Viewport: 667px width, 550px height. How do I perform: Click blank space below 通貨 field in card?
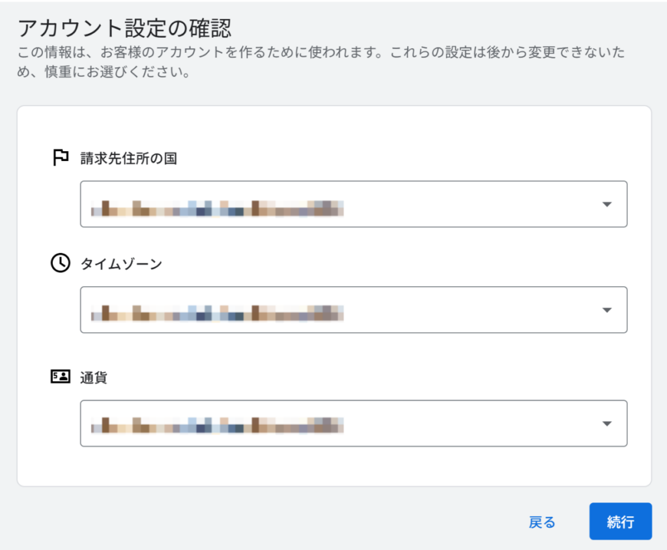[333, 467]
